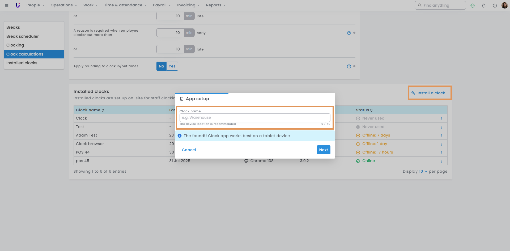Sort the table by Status column

point(364,110)
